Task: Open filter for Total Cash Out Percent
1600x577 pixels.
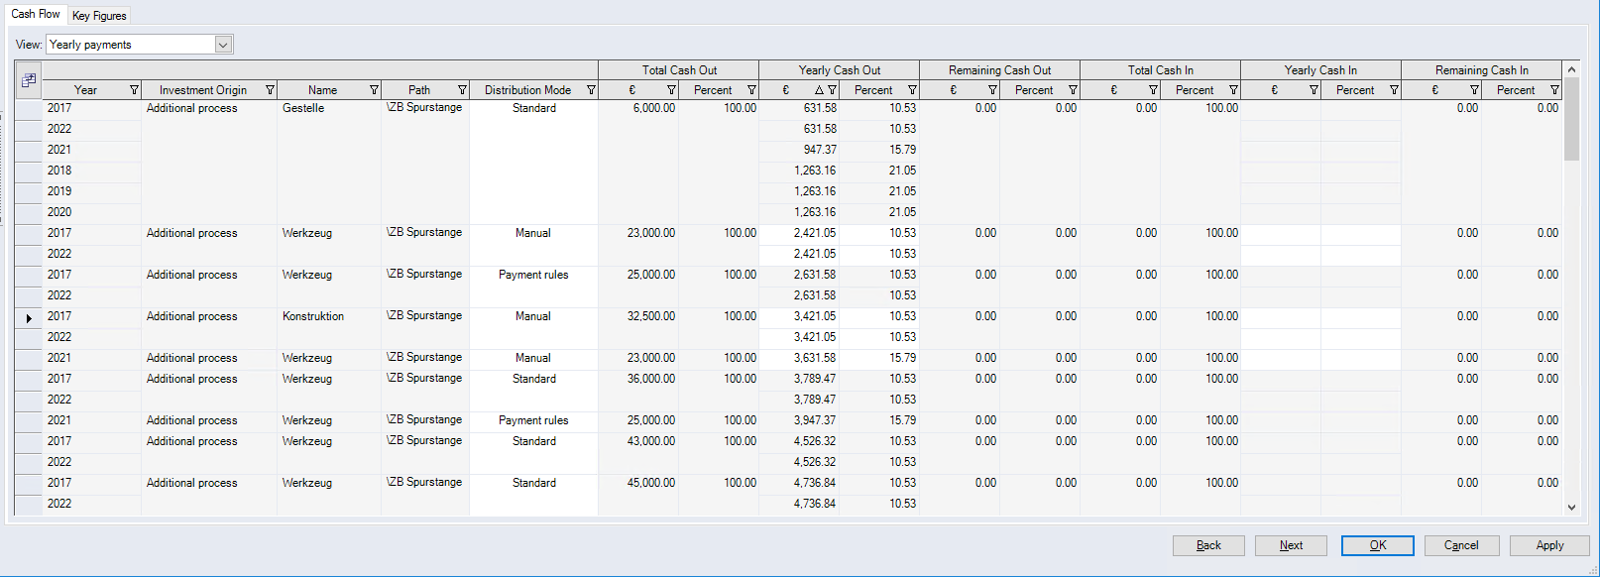Action: [751, 90]
